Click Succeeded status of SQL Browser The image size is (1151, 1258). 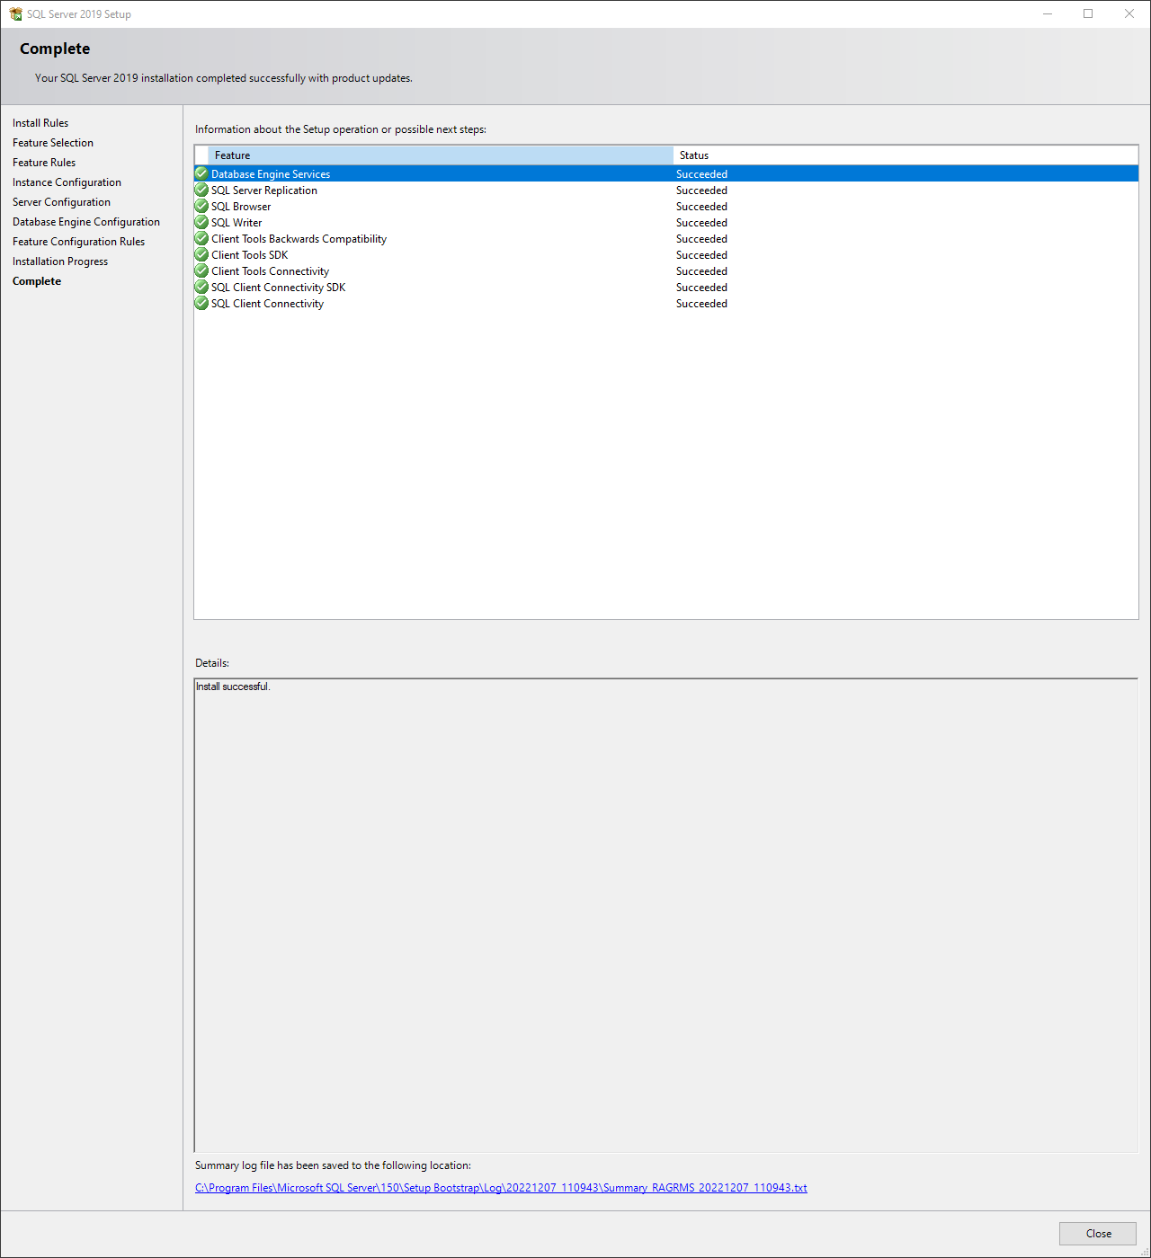701,207
